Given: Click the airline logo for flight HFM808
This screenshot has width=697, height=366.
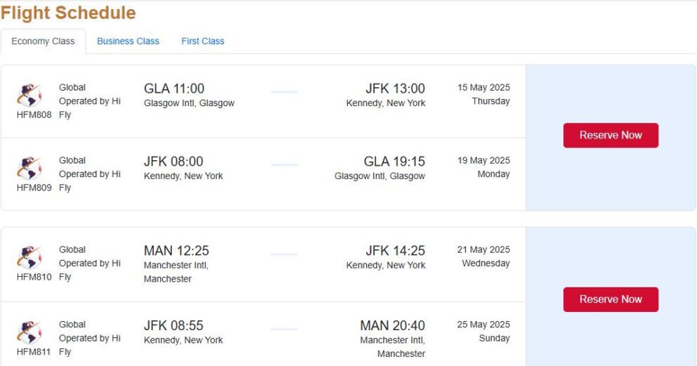Looking at the screenshot, I should pos(30,95).
